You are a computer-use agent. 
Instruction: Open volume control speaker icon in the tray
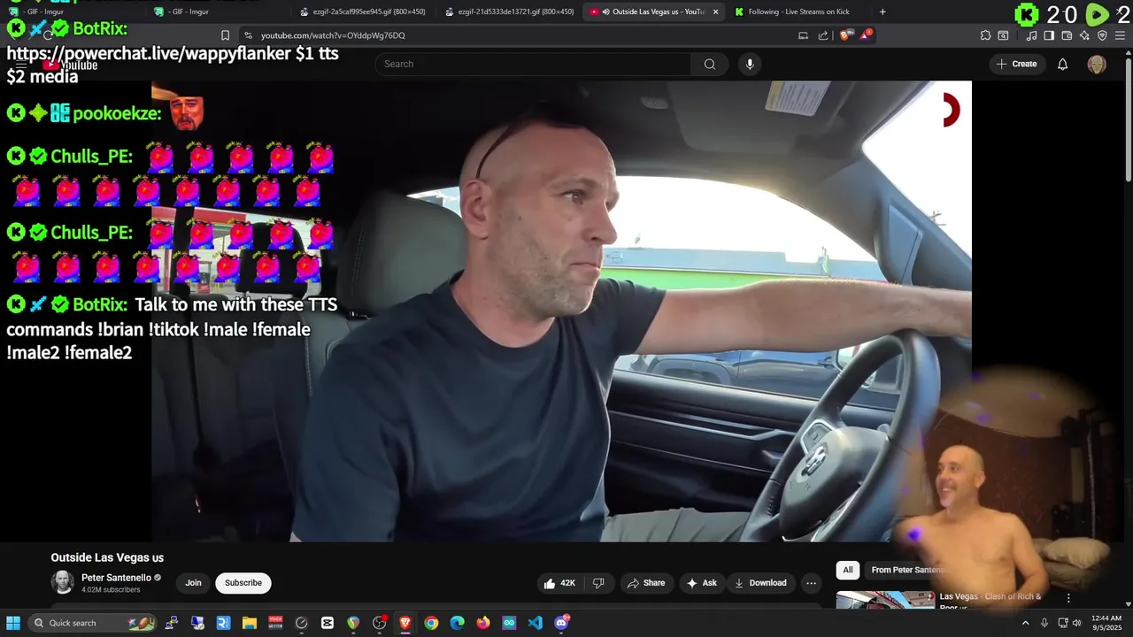coord(1076,623)
